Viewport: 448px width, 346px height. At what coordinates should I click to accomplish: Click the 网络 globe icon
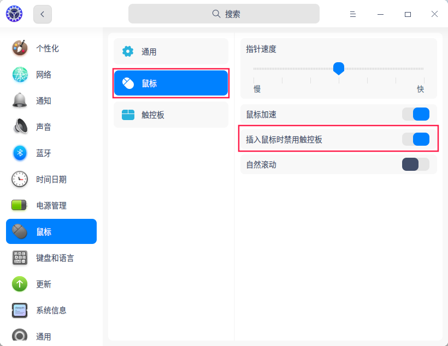coord(20,75)
